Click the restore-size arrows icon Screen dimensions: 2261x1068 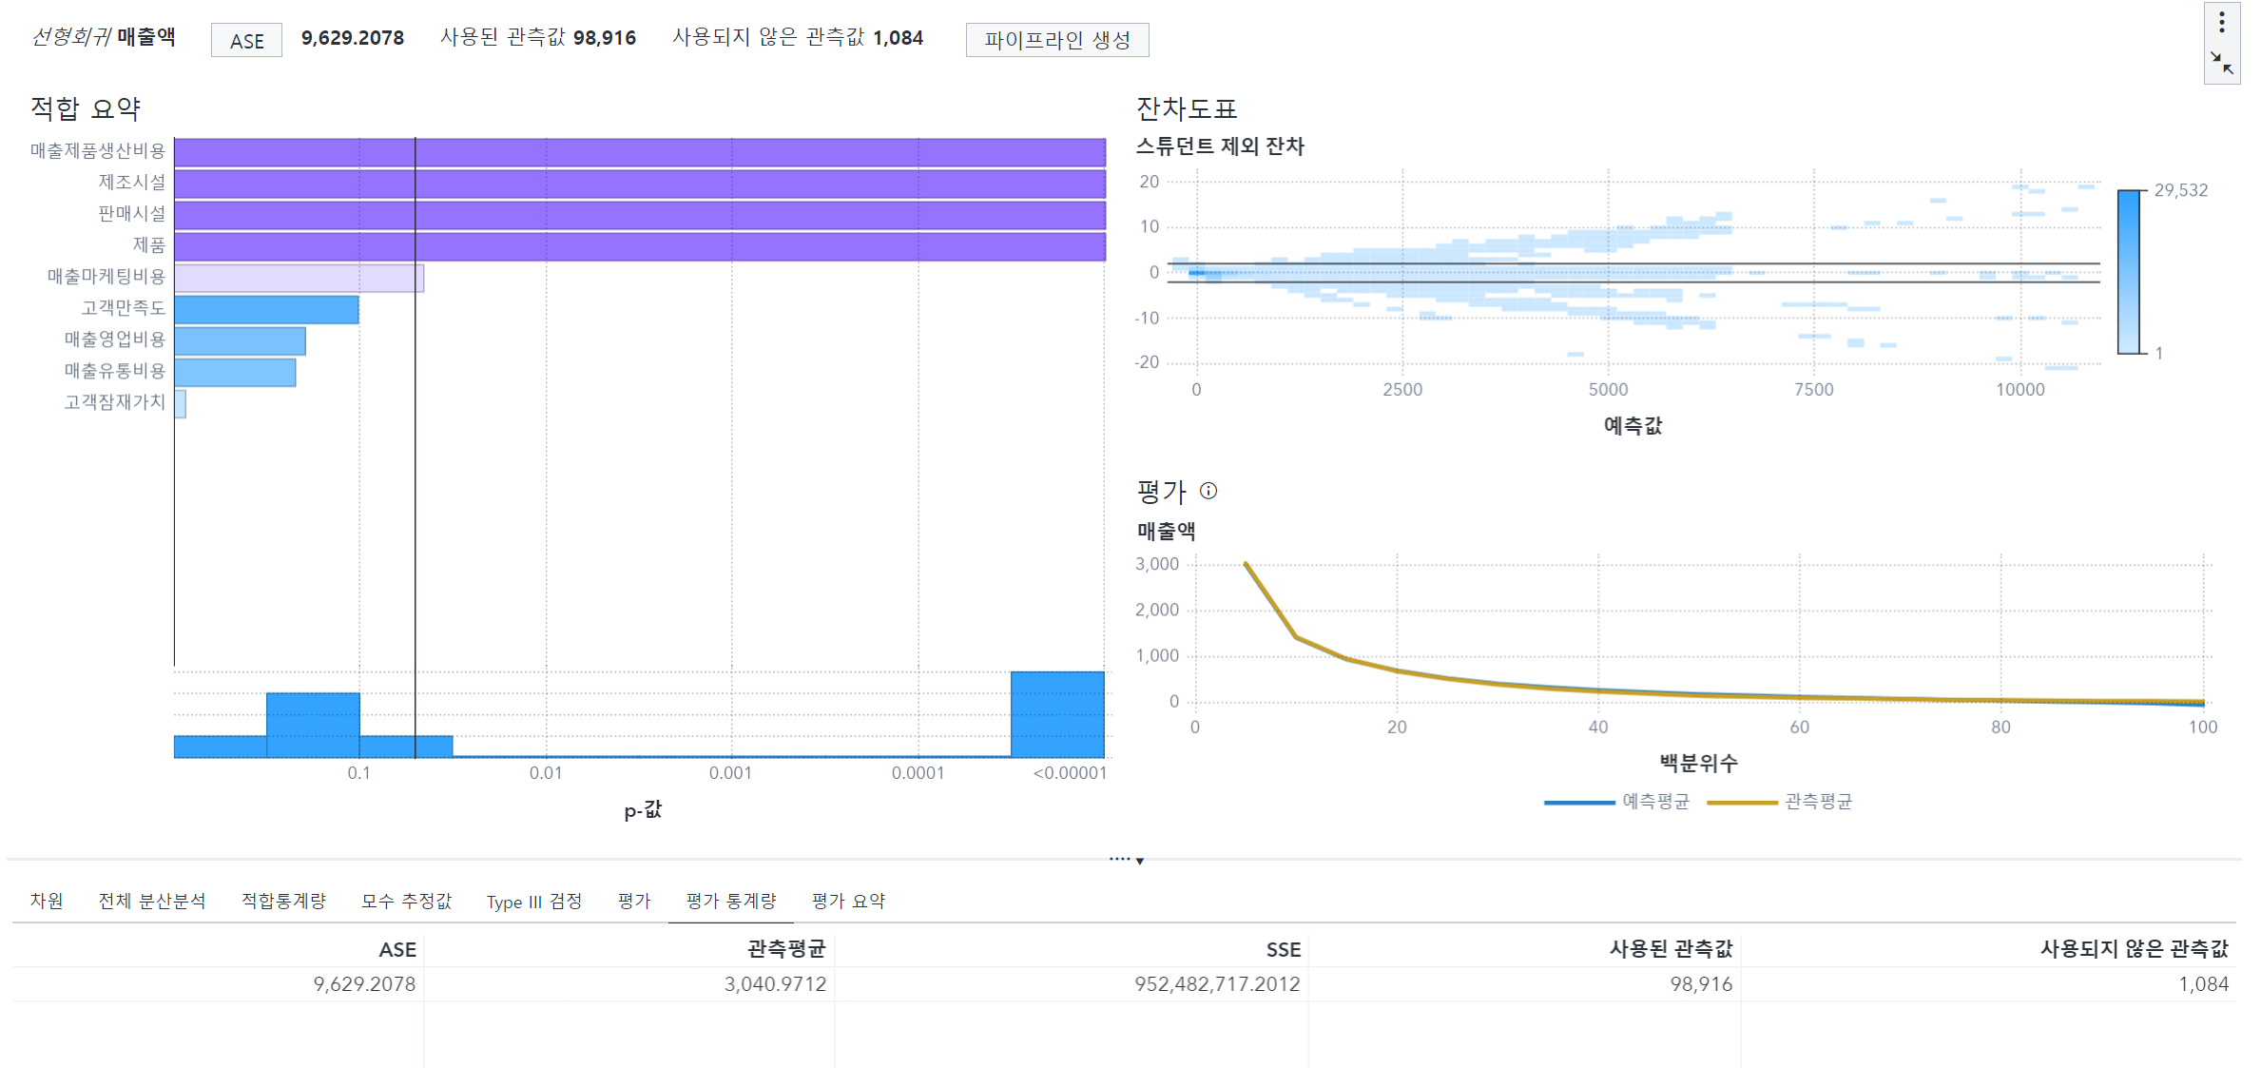pos(2221,63)
